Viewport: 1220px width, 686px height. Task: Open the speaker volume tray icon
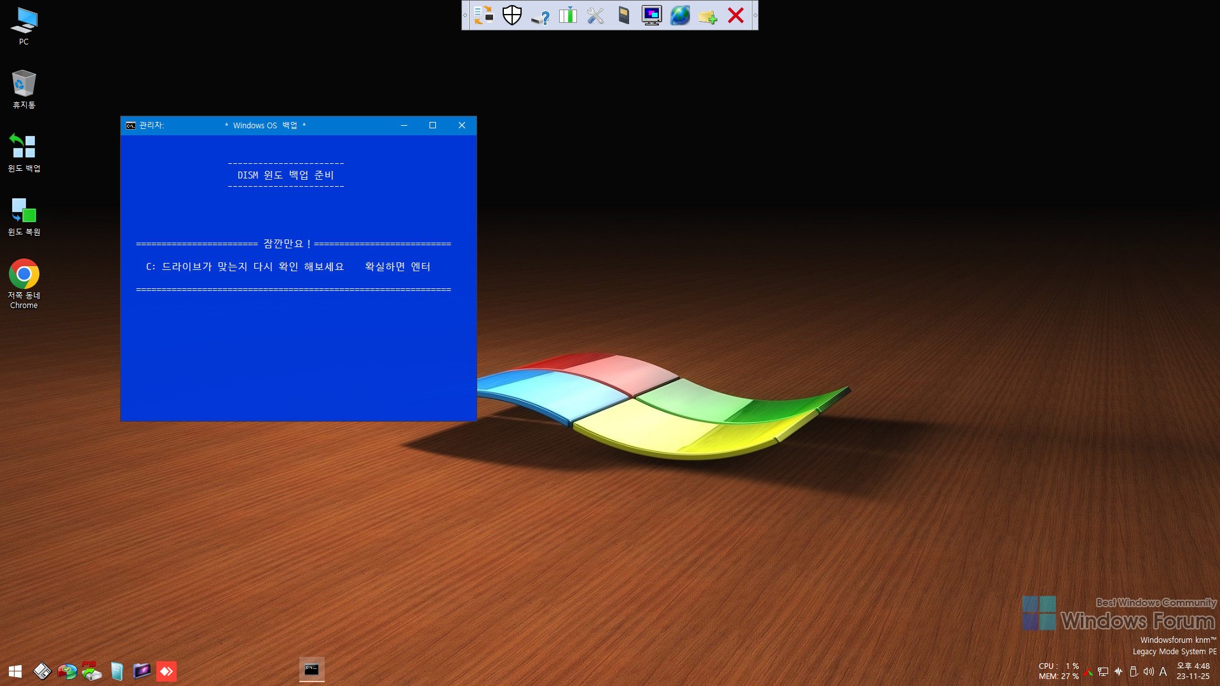click(x=1148, y=671)
